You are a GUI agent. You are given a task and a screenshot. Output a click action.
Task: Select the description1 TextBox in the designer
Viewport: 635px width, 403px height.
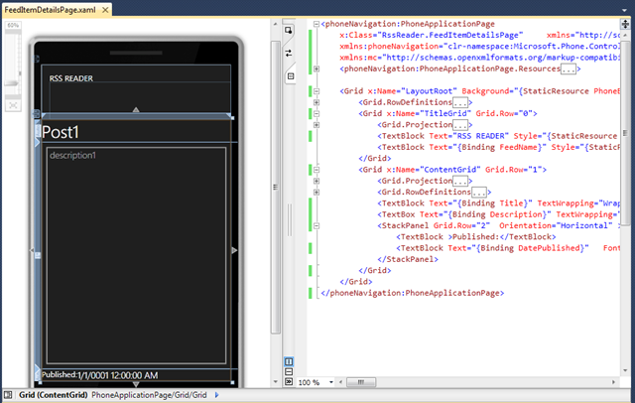click(x=136, y=255)
